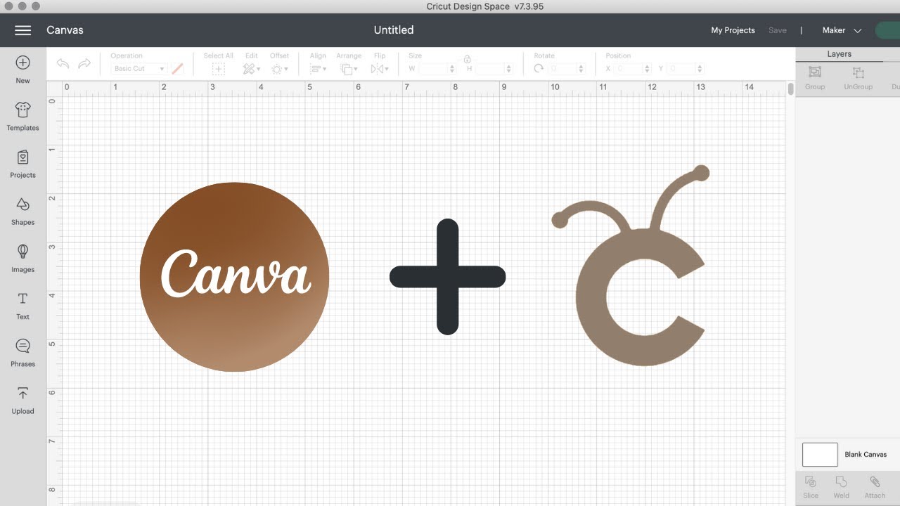Open the Offset tool
The width and height of the screenshot is (900, 506).
(279, 69)
